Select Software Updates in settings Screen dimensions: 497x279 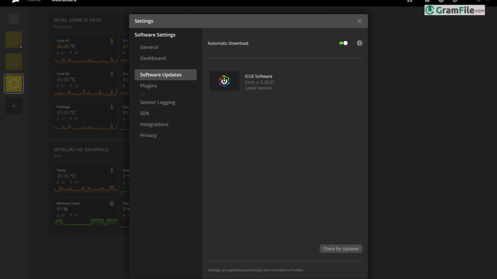(x=166, y=75)
